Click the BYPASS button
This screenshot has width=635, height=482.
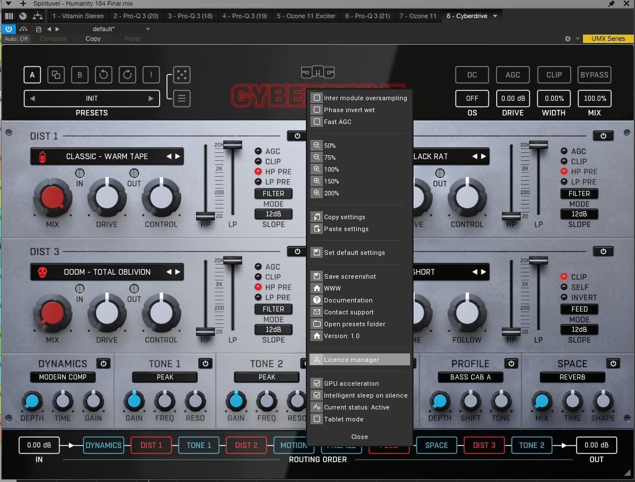pos(594,75)
